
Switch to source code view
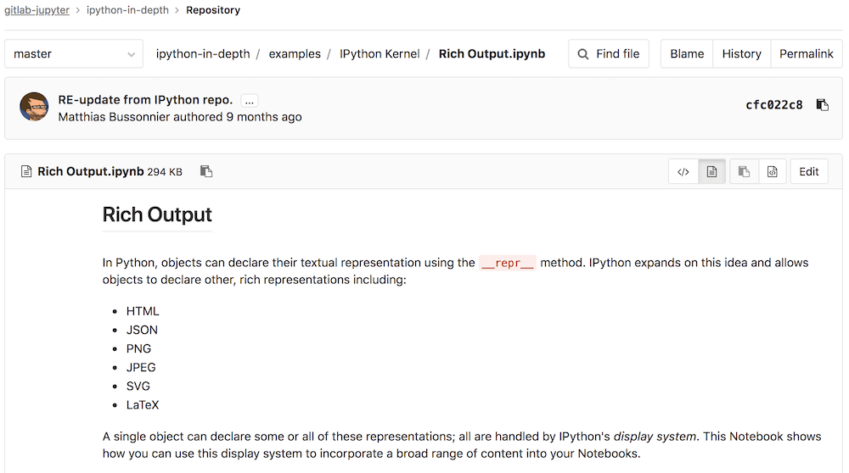[x=683, y=171]
